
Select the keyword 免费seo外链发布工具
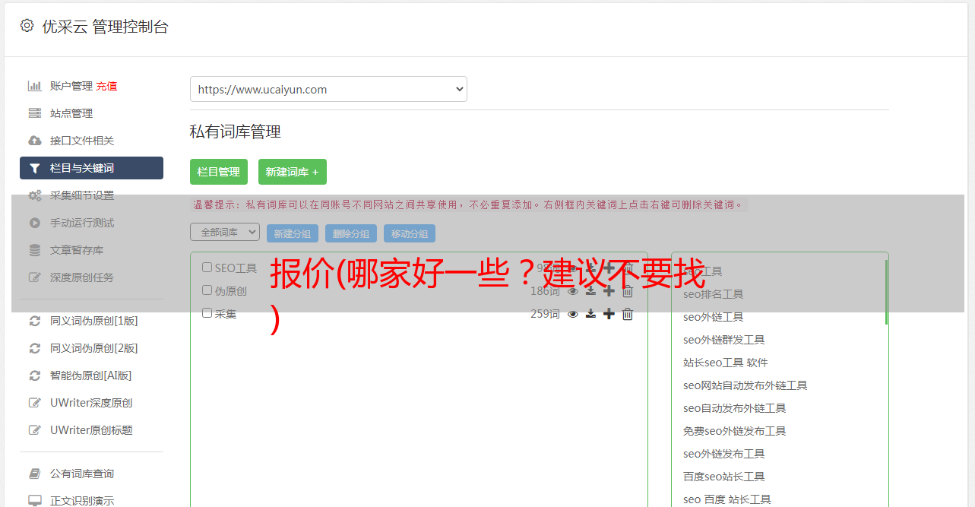click(734, 431)
